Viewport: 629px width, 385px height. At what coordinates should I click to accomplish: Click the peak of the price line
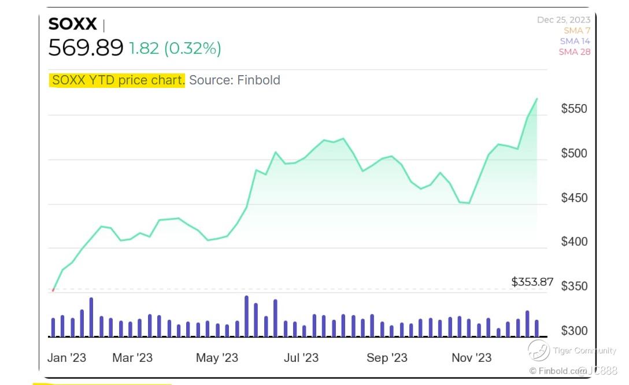click(536, 99)
